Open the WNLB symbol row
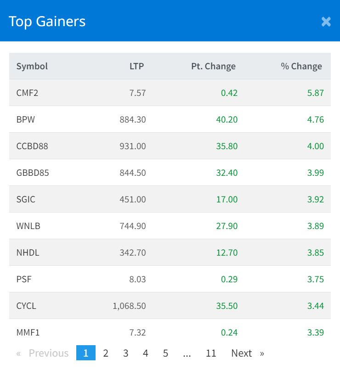Image resolution: width=340 pixels, height=375 pixels. click(x=28, y=226)
